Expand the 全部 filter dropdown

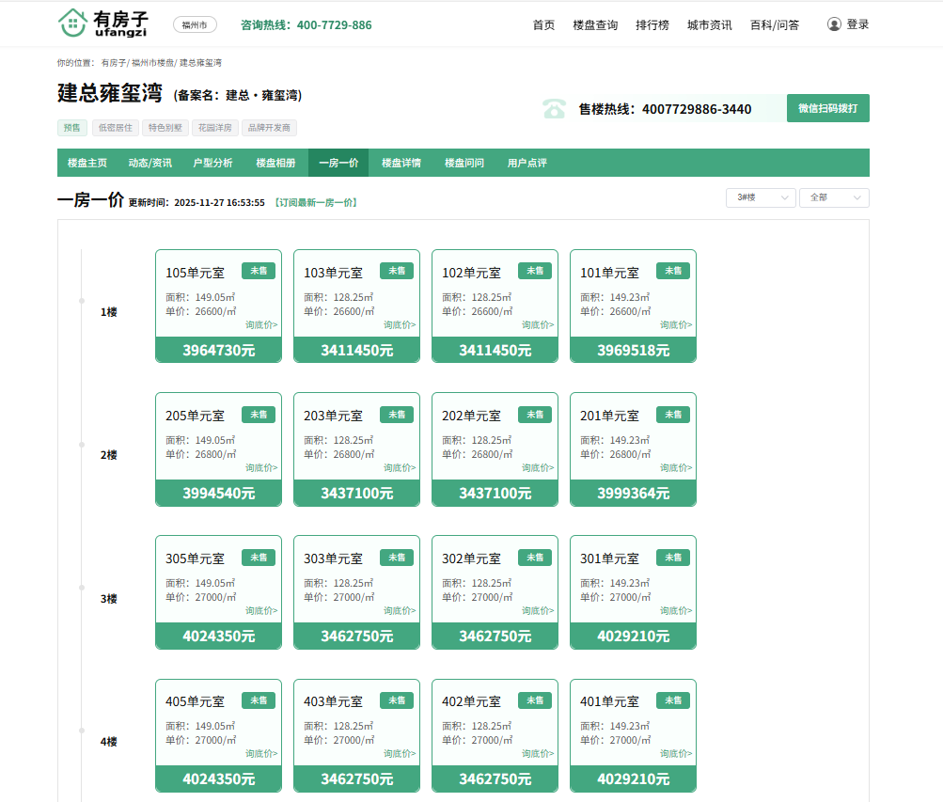tap(834, 198)
